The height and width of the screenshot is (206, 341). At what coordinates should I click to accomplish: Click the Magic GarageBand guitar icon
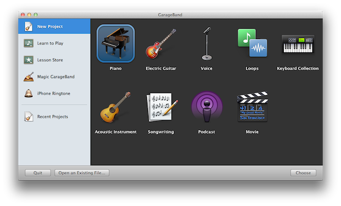[29, 77]
